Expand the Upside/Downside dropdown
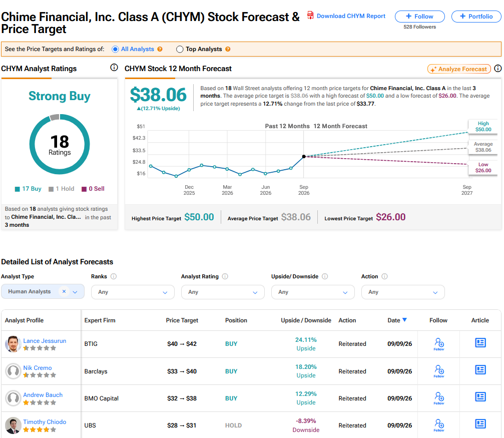The image size is (504, 438). pos(313,292)
